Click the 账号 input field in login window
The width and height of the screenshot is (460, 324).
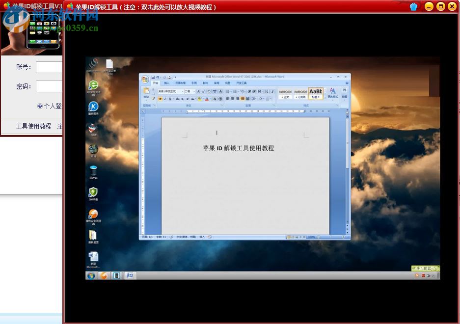click(x=49, y=67)
